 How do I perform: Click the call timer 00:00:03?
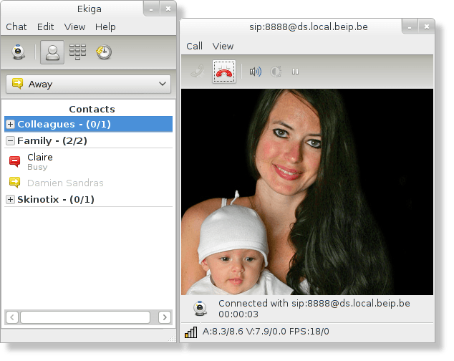pyautogui.click(x=238, y=314)
